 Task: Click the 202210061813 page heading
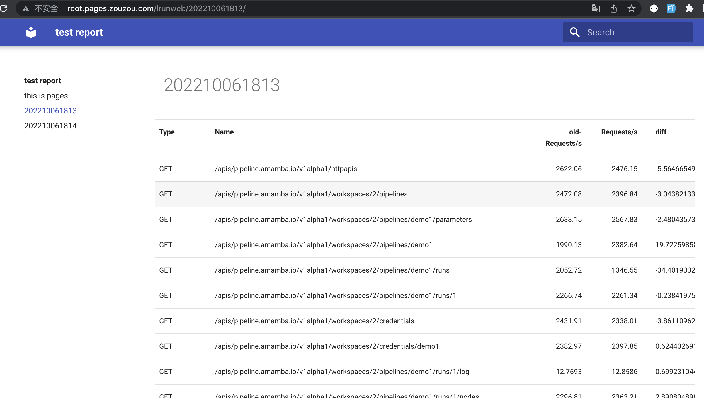[x=222, y=85]
